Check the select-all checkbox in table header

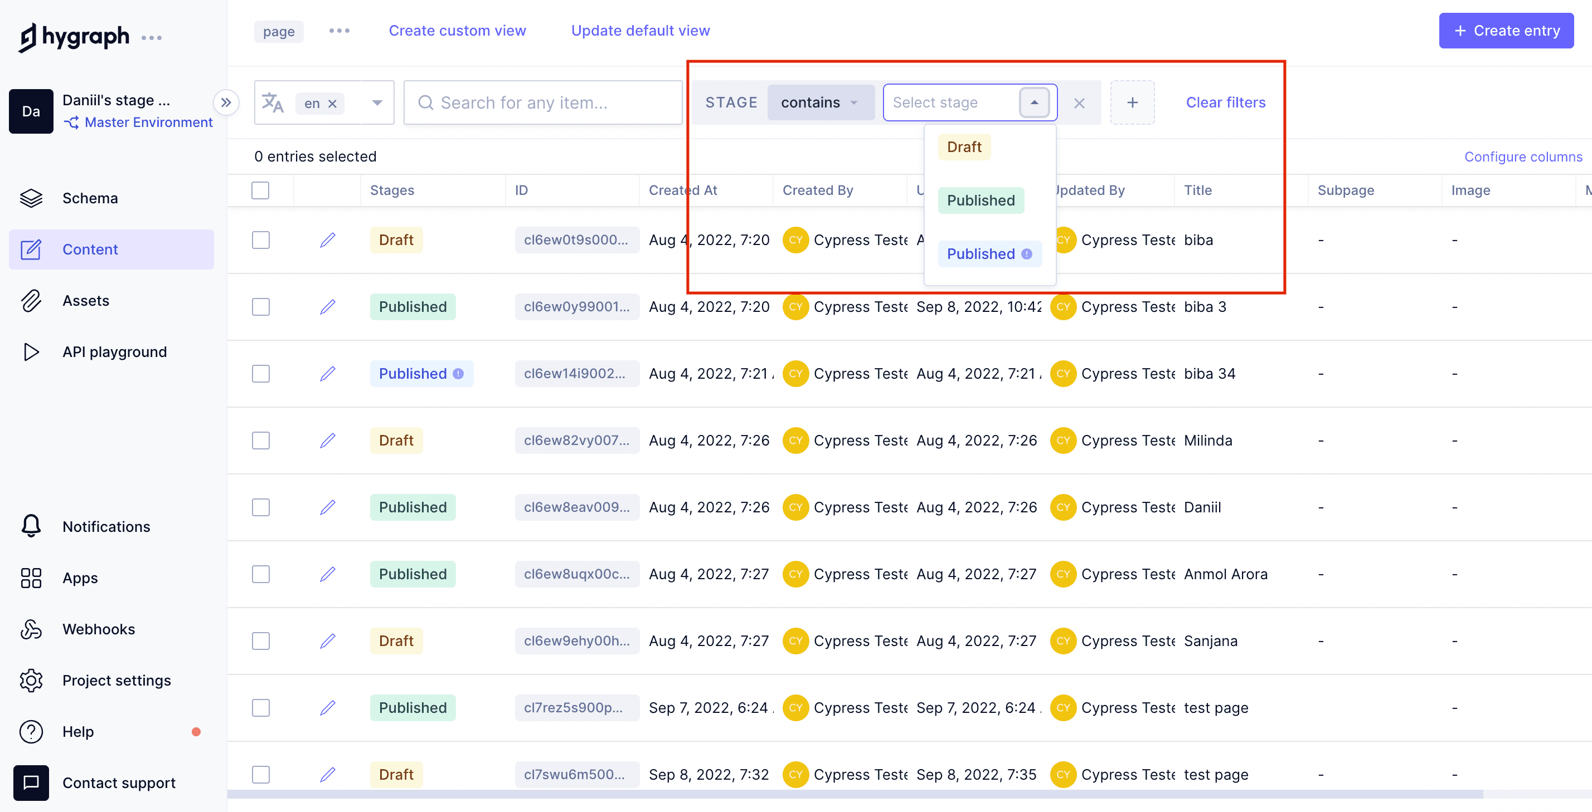pos(260,190)
